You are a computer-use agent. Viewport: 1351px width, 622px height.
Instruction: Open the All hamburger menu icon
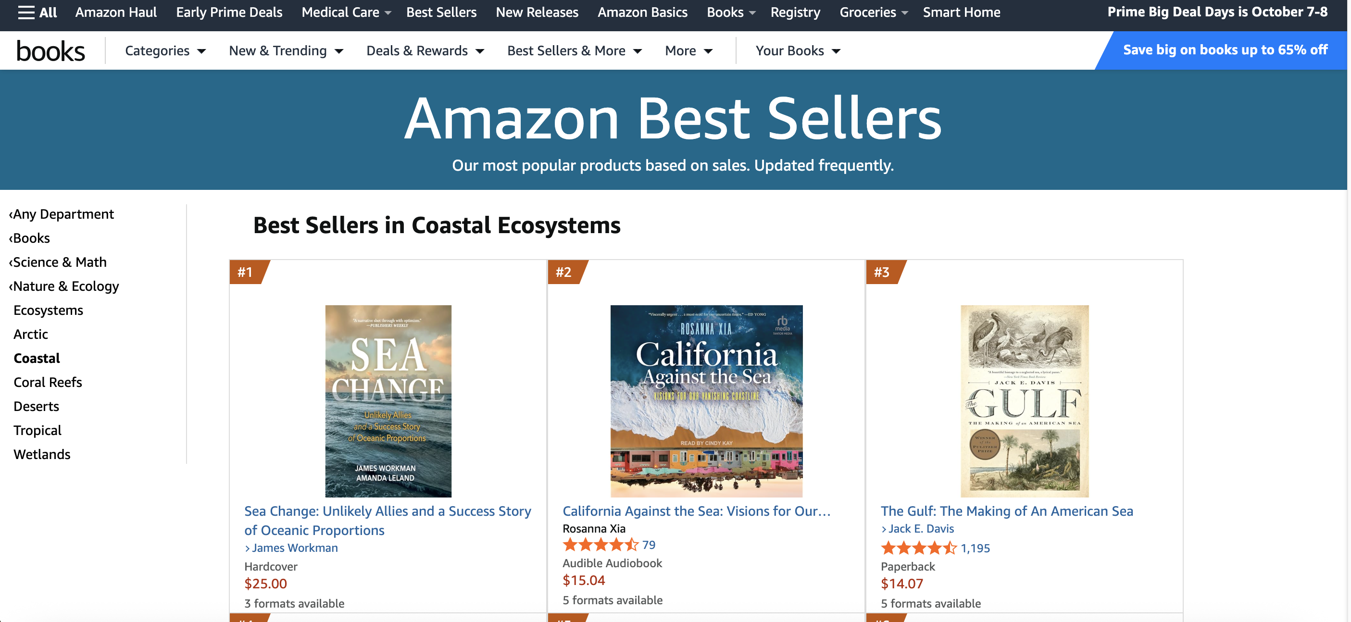(x=25, y=12)
